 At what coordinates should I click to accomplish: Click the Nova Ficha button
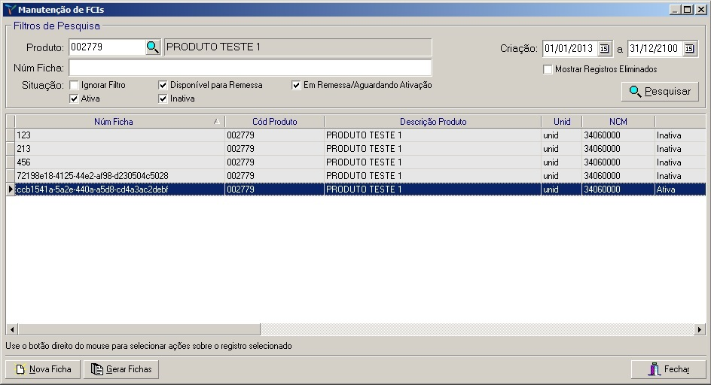[x=43, y=369]
